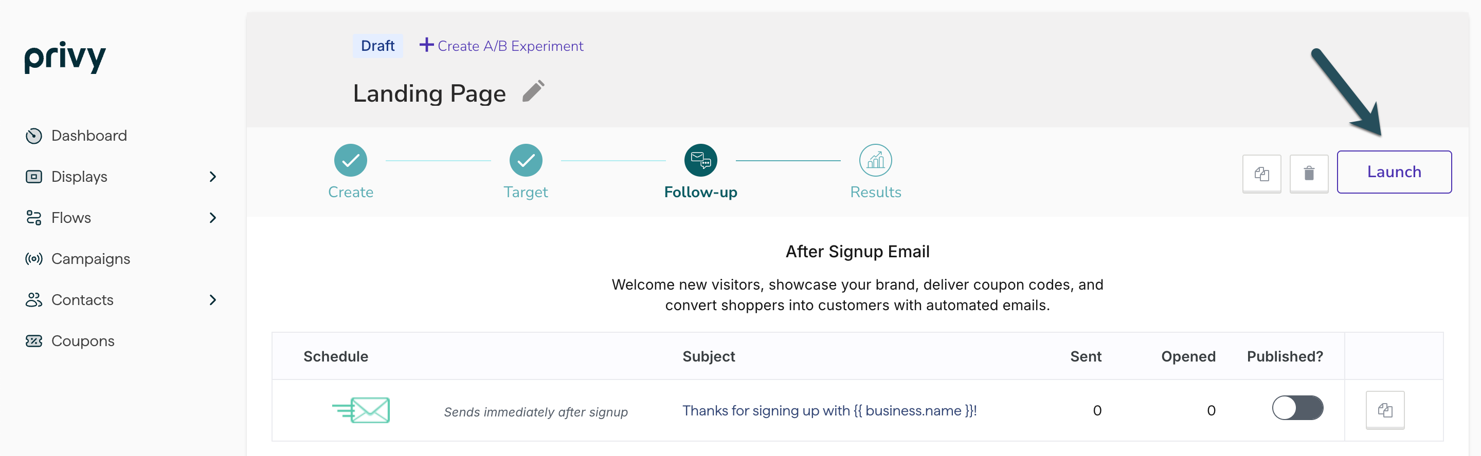1481x456 pixels.
Task: Click the sending envelope icon
Action: click(x=362, y=410)
